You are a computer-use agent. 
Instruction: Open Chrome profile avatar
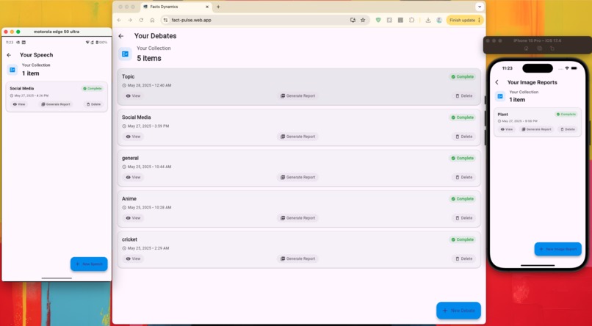coord(439,20)
